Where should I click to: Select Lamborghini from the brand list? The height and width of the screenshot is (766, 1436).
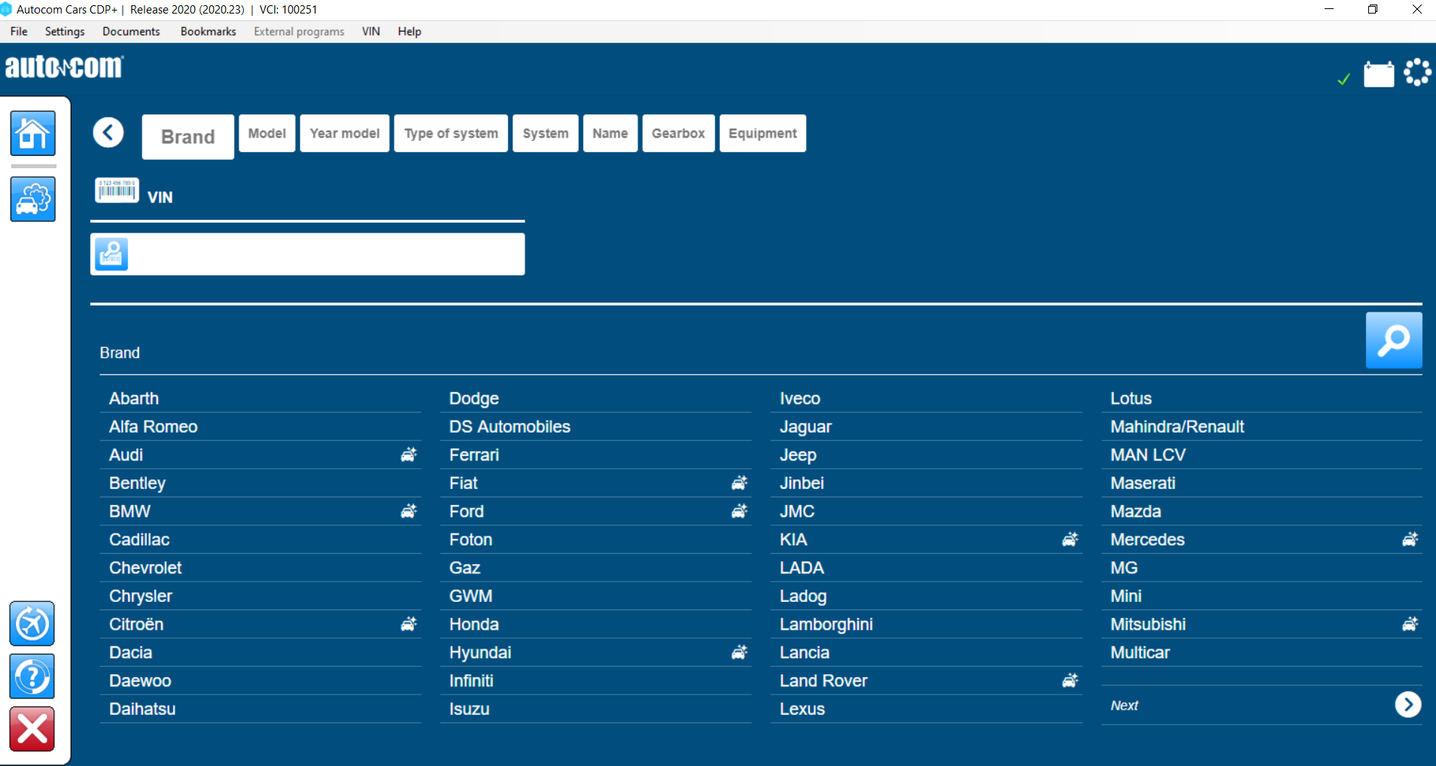tap(826, 624)
